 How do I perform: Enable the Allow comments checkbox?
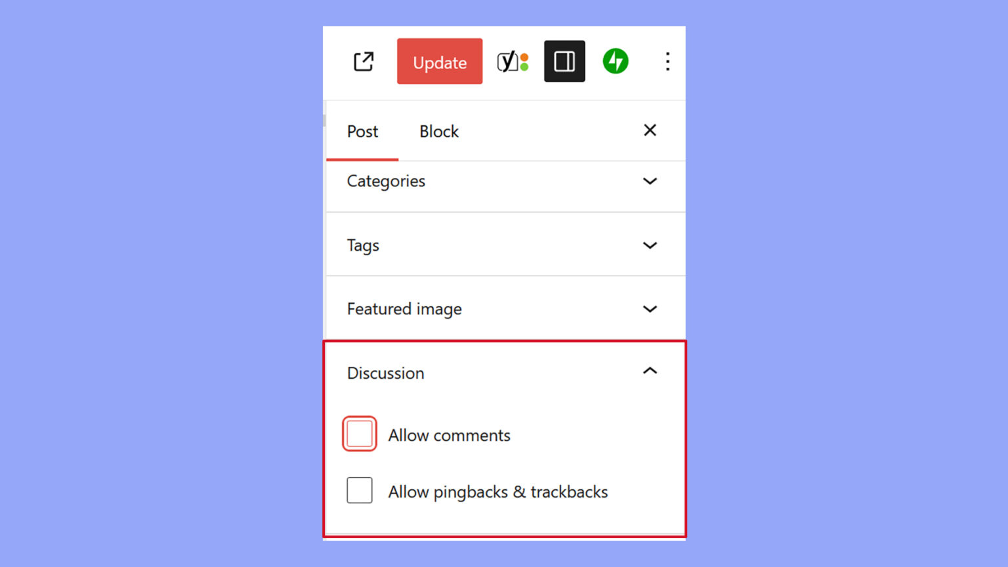[x=359, y=434]
